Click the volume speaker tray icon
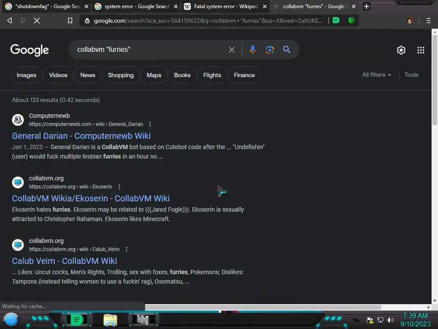 point(391,320)
